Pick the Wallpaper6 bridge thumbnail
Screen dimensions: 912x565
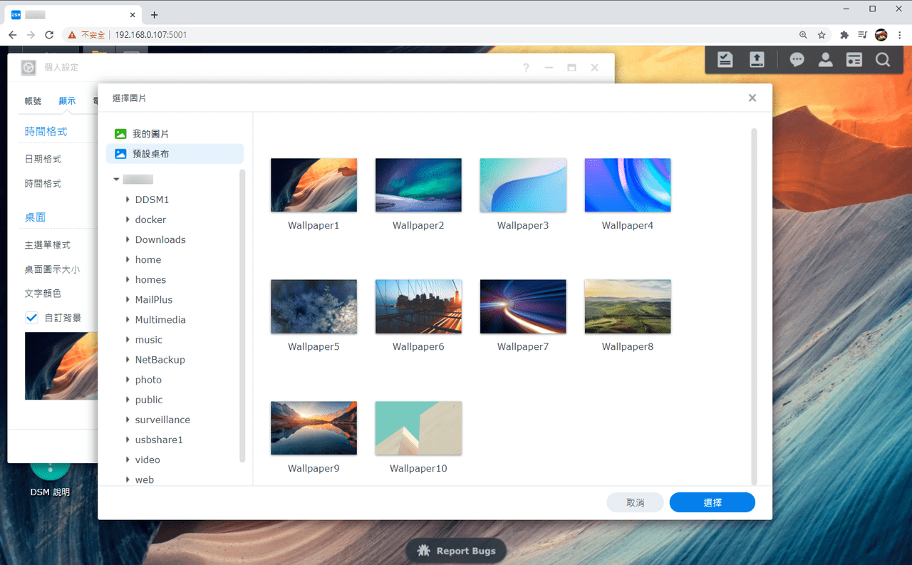click(x=418, y=306)
